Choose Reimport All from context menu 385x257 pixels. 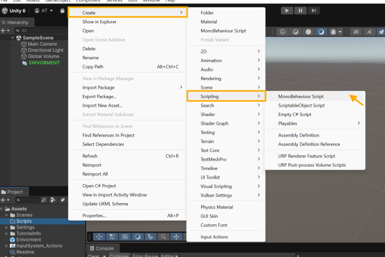pyautogui.click(x=127, y=174)
